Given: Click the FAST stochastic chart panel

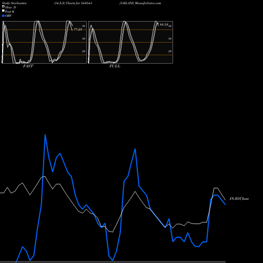Looking at the screenshot, I should pyautogui.click(x=44, y=42).
